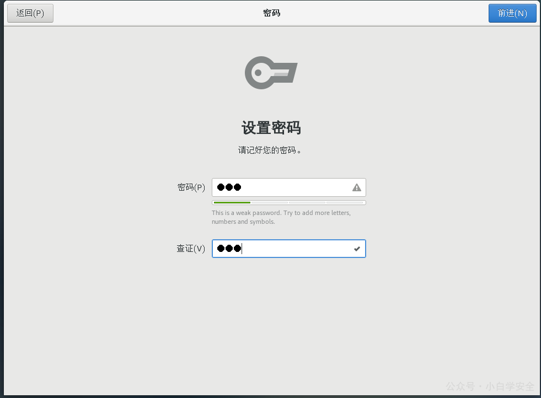The image size is (541, 398).
Task: Click the weak password warning message text
Action: point(281,217)
